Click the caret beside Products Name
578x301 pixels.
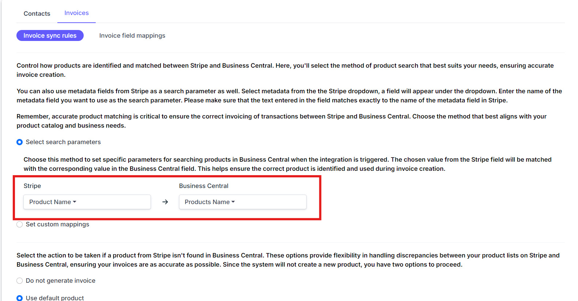[x=233, y=202]
